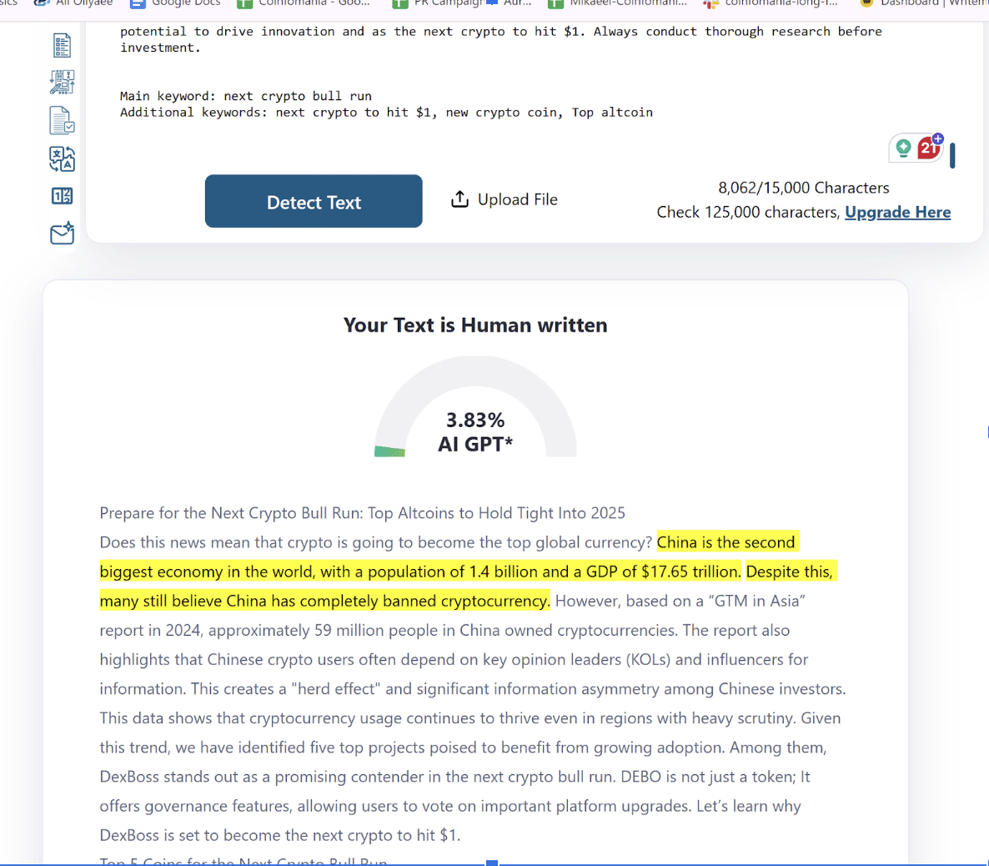Click the green lightbulb suggestion icon
The height and width of the screenshot is (866, 989).
click(x=903, y=149)
